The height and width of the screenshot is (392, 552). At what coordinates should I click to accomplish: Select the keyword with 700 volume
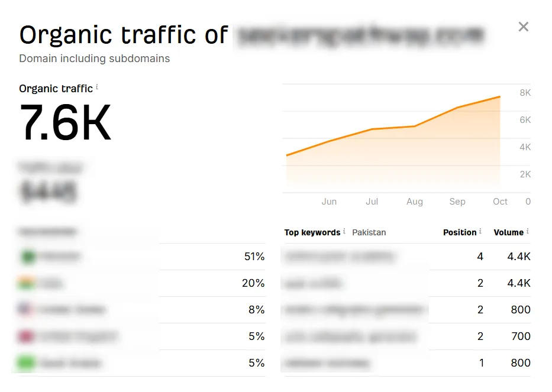click(x=350, y=337)
